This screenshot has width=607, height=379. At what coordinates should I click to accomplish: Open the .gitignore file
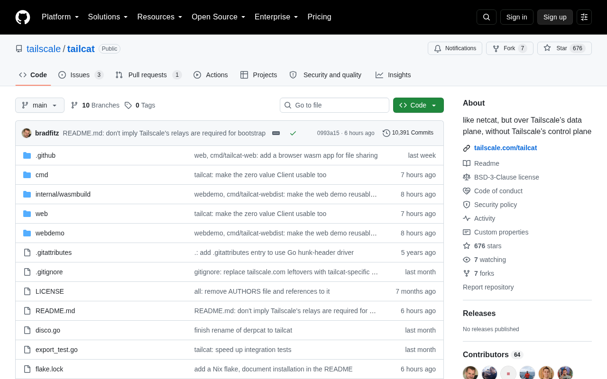49,272
